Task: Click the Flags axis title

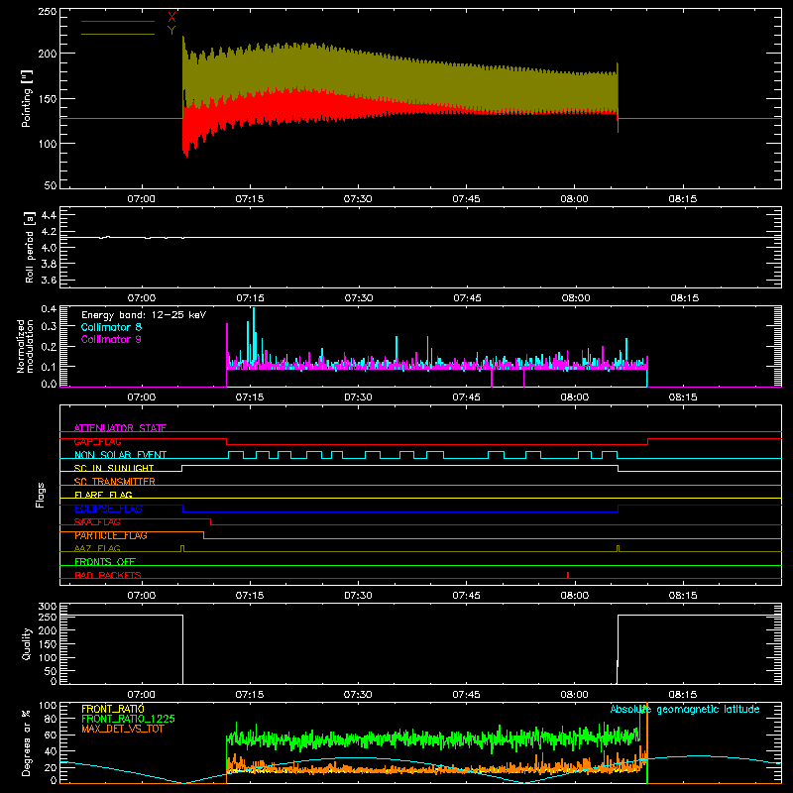Action: (40, 495)
